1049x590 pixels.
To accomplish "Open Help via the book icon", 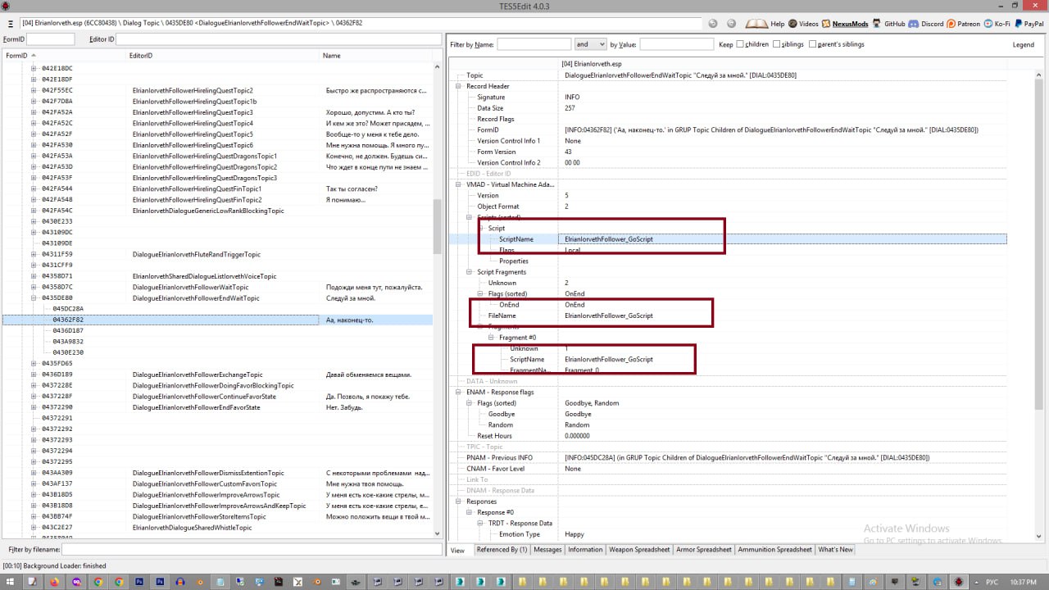I will pos(765,24).
